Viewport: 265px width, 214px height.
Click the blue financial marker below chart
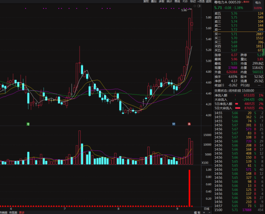click(174, 124)
